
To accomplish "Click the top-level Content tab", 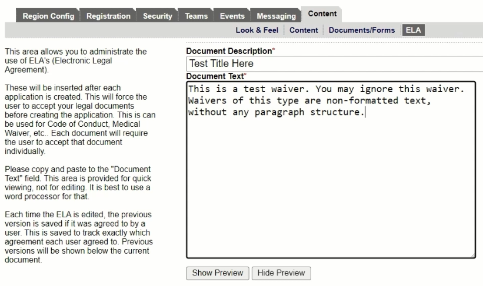I will 321,14.
